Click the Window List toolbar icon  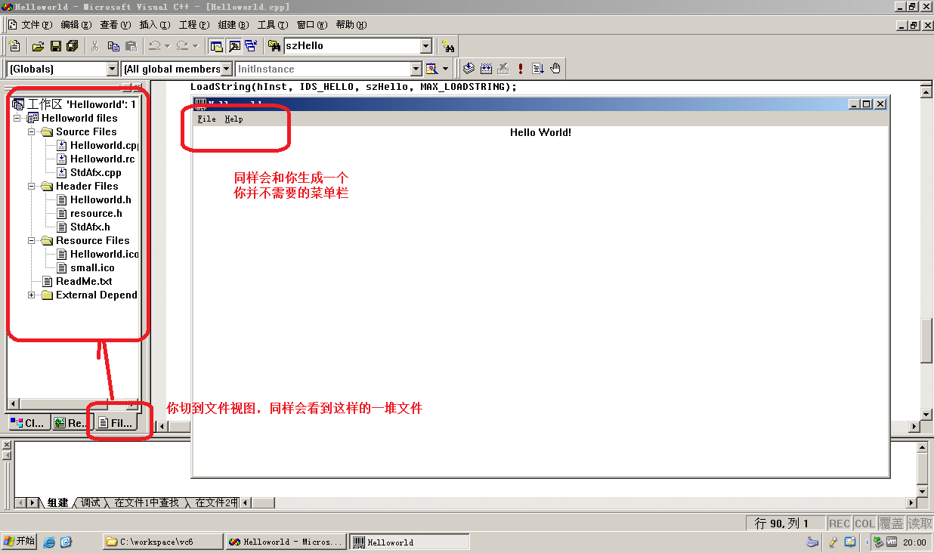pos(251,46)
